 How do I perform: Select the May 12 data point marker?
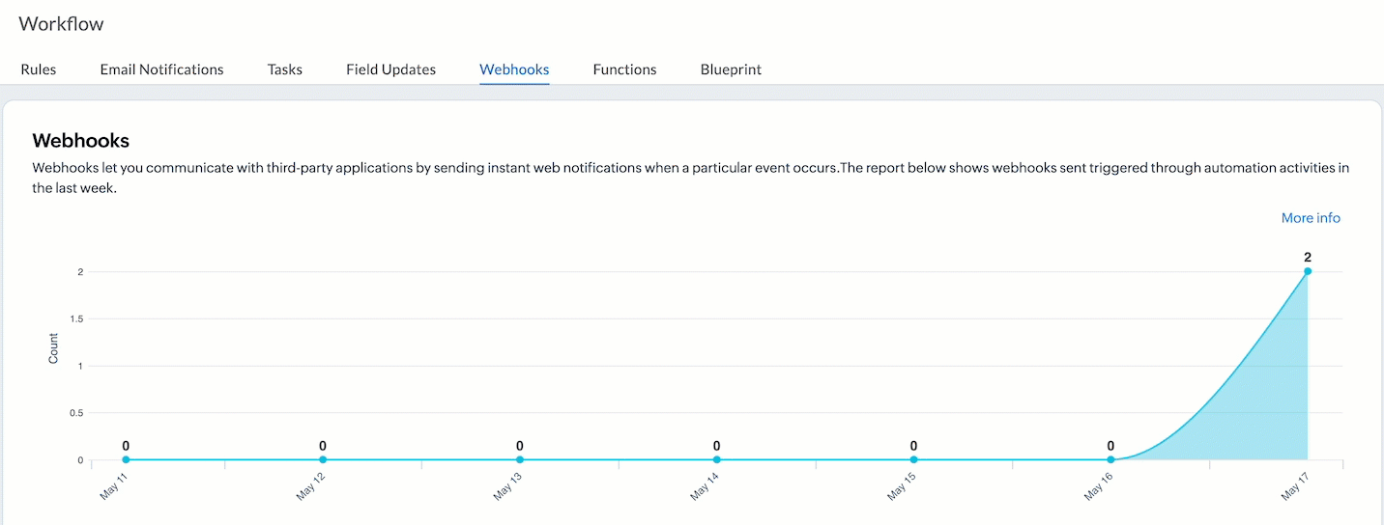point(323,460)
